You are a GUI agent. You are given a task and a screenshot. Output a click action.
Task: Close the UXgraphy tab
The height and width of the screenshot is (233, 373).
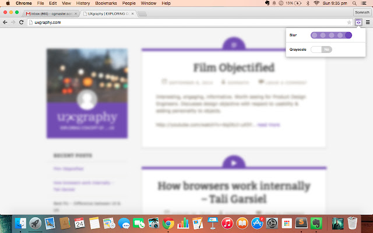tap(132, 14)
